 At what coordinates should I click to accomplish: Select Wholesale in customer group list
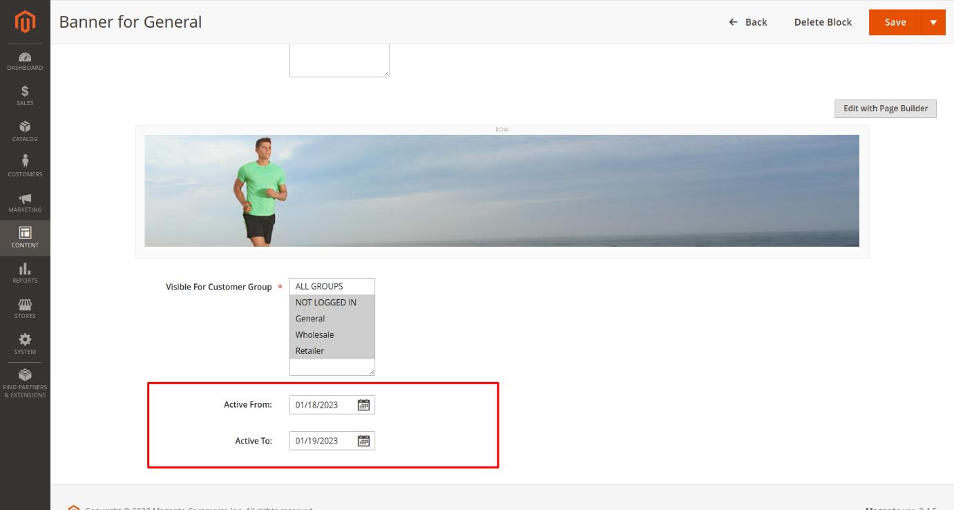pyautogui.click(x=315, y=334)
